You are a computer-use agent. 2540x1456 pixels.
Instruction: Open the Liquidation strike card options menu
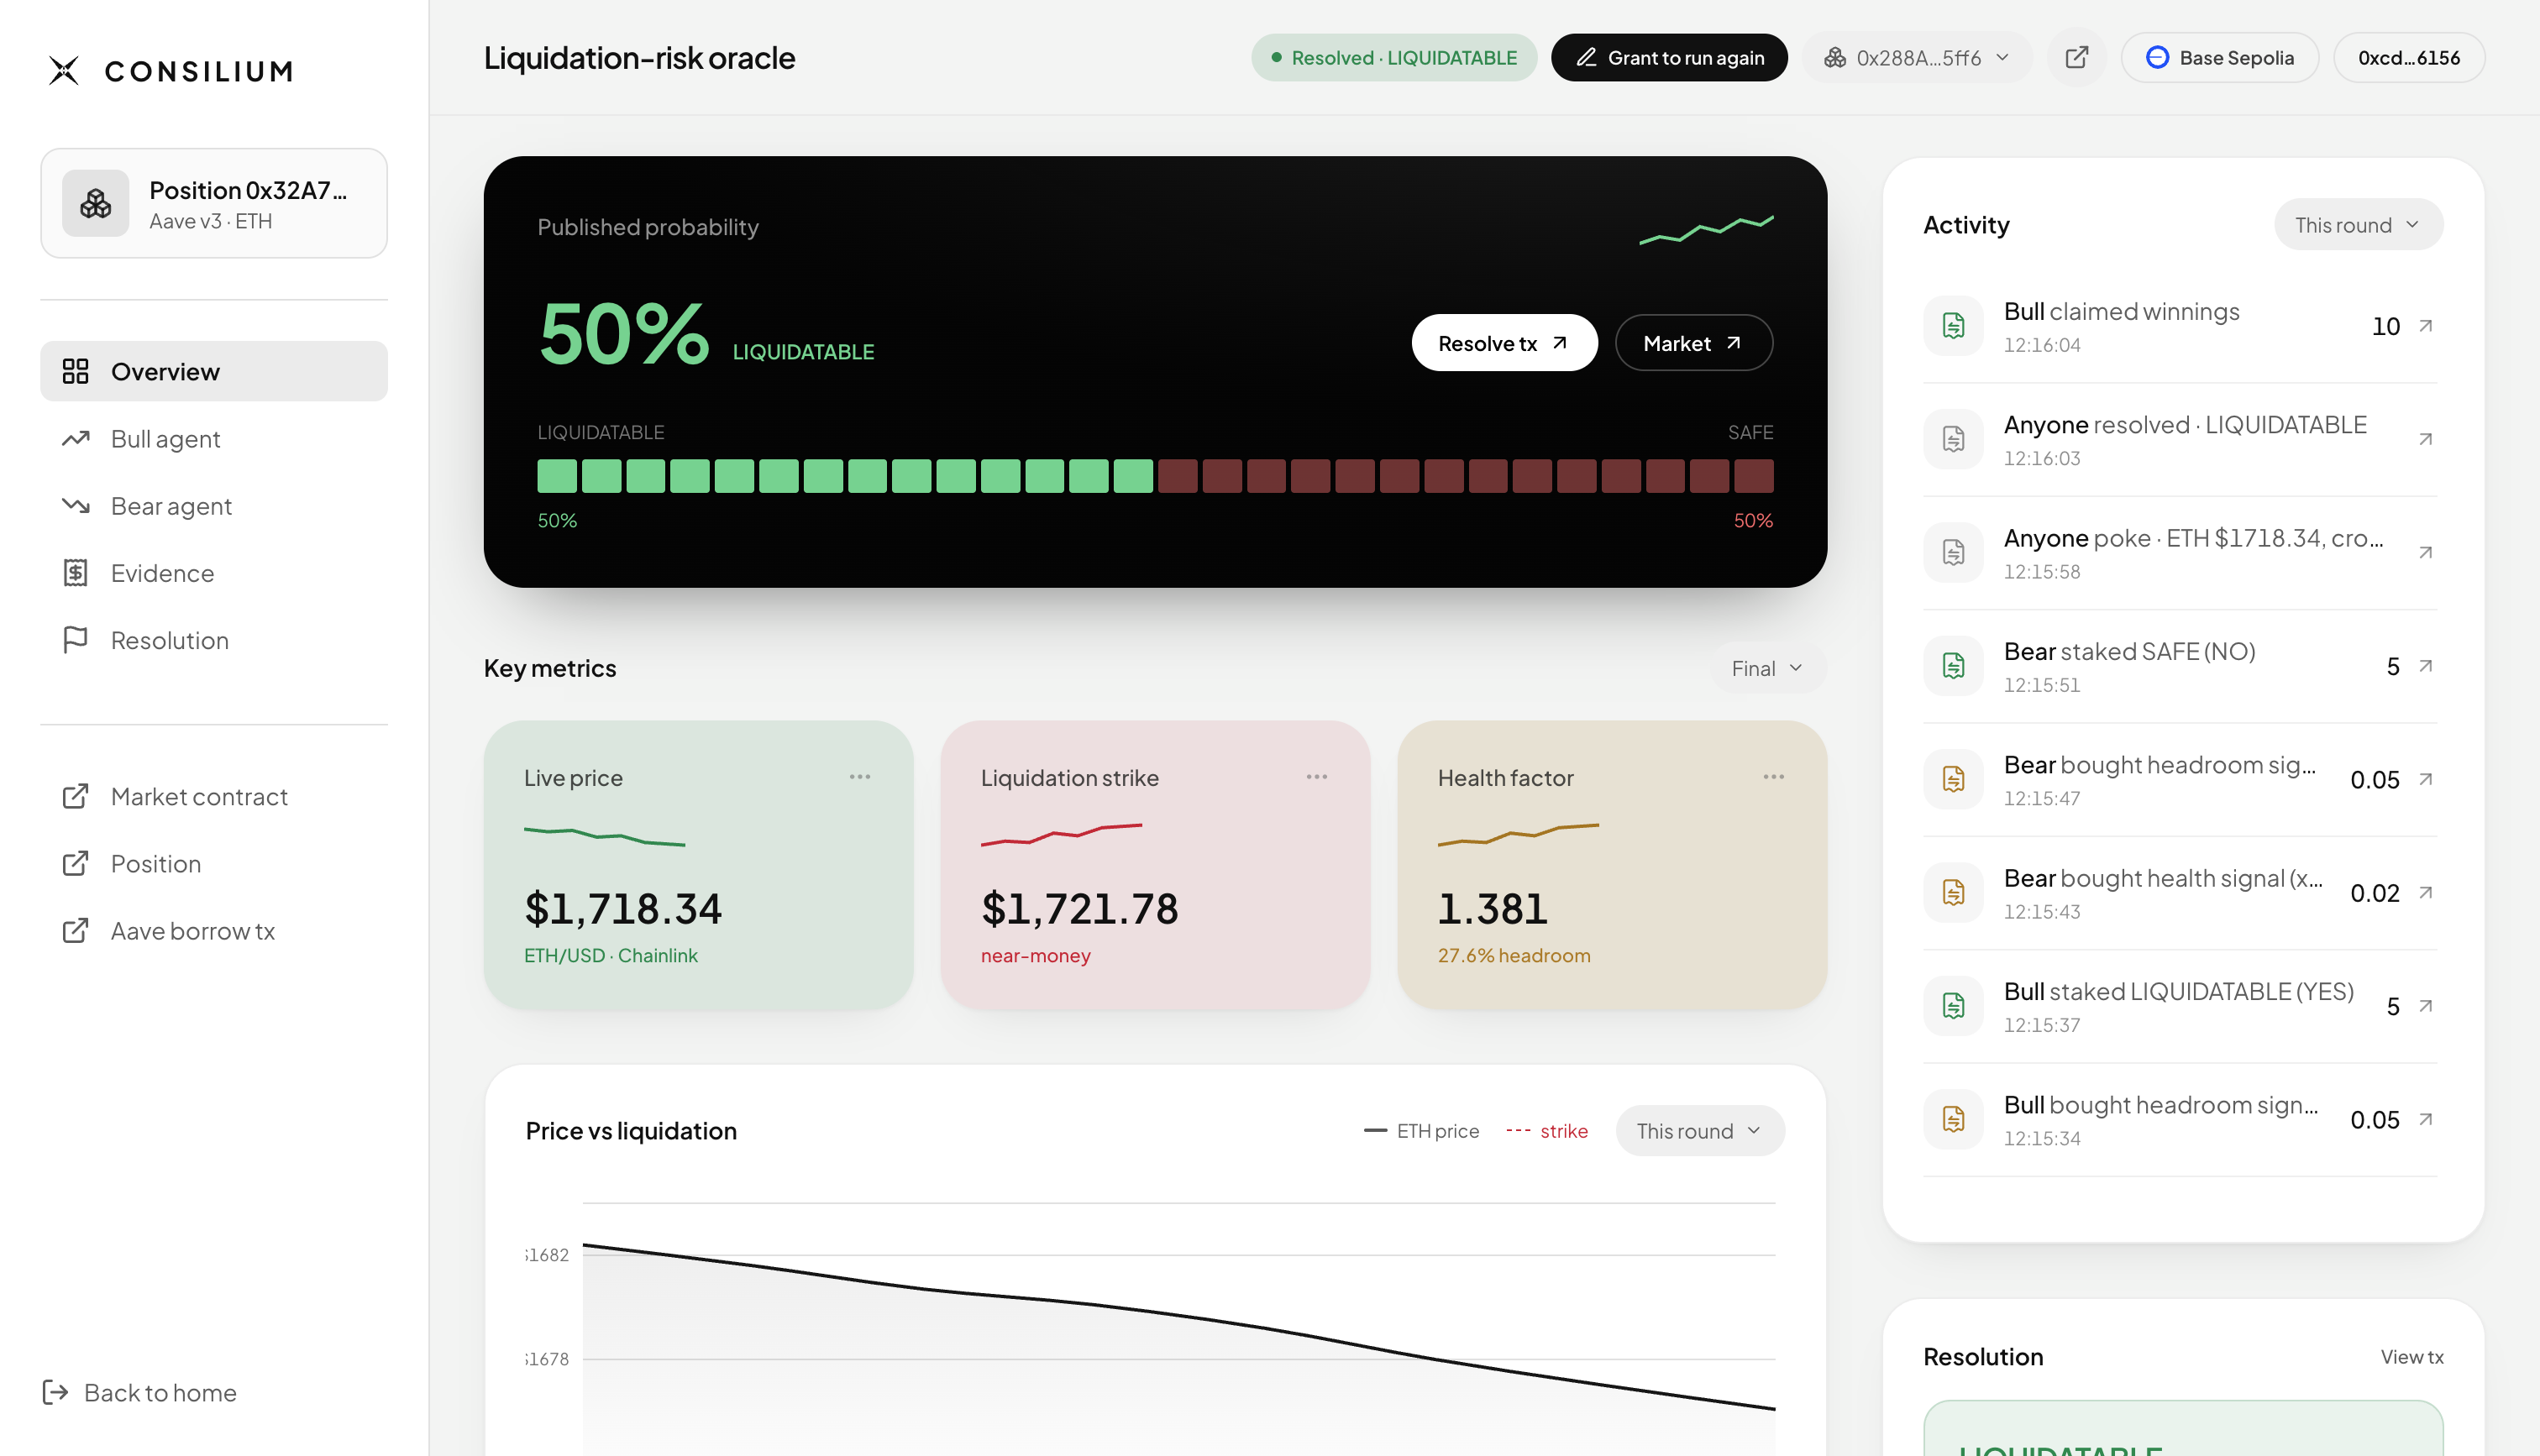coord(1317,777)
